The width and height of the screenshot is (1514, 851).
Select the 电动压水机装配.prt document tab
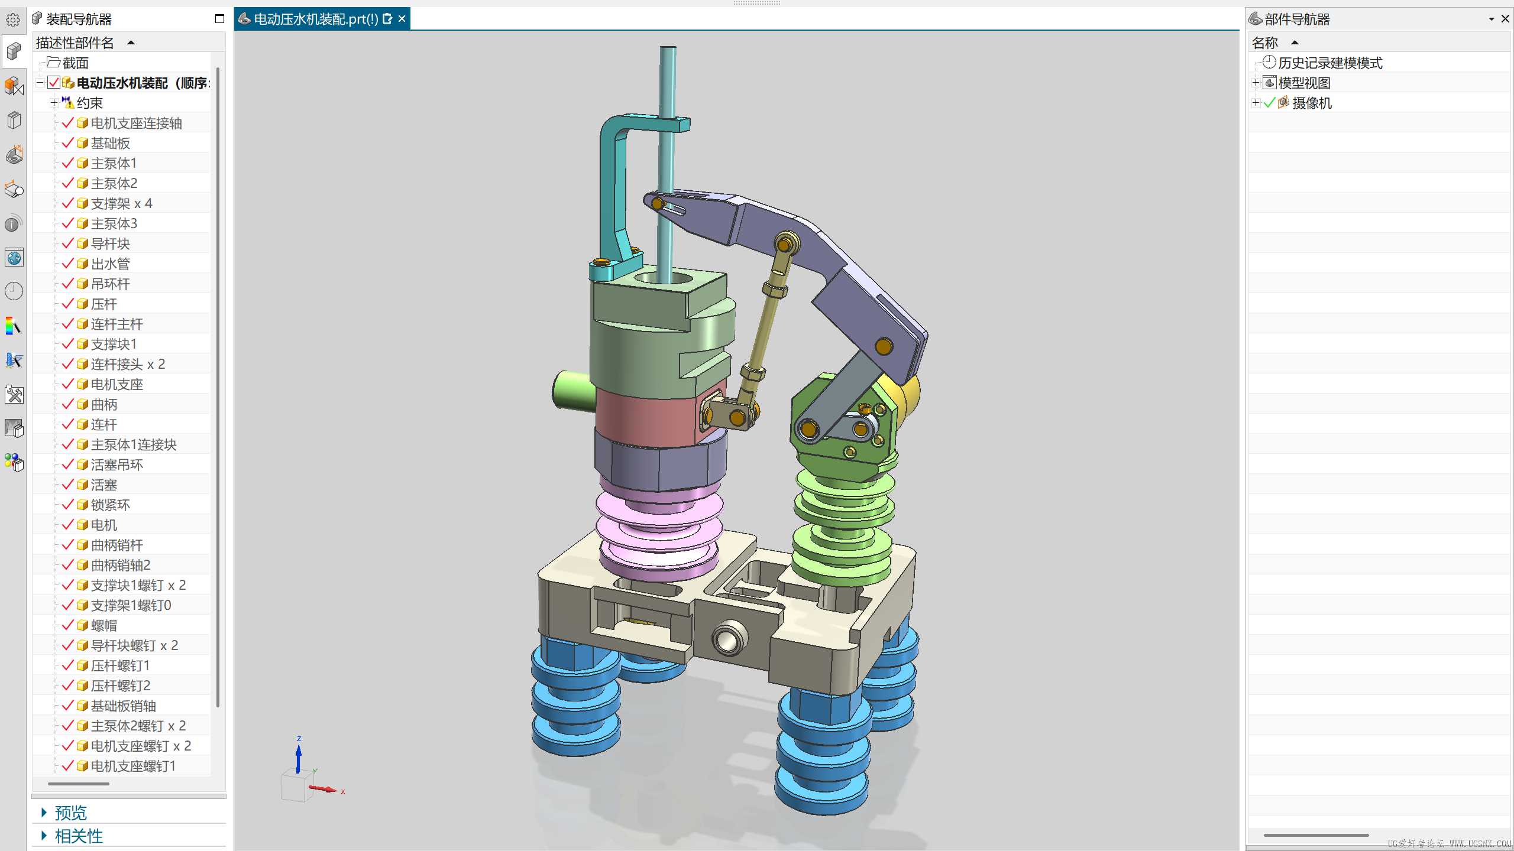pyautogui.click(x=315, y=19)
